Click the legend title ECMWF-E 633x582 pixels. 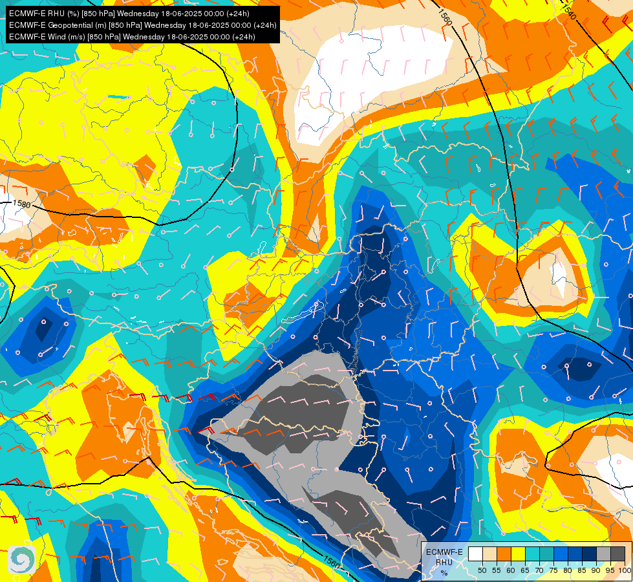click(444, 552)
